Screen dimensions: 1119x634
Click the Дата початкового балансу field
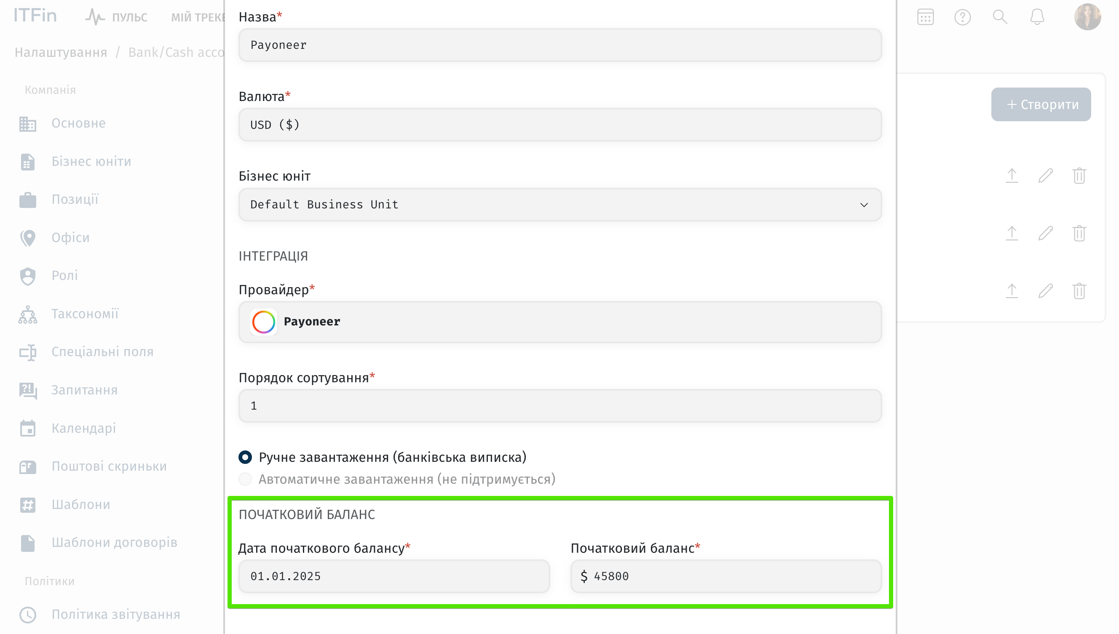point(394,576)
